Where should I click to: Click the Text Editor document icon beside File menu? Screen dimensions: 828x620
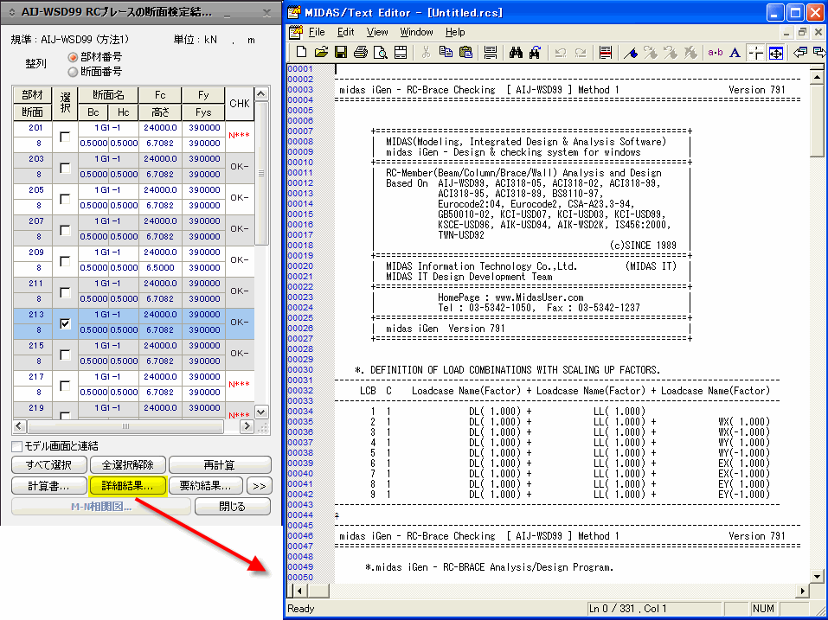(296, 32)
